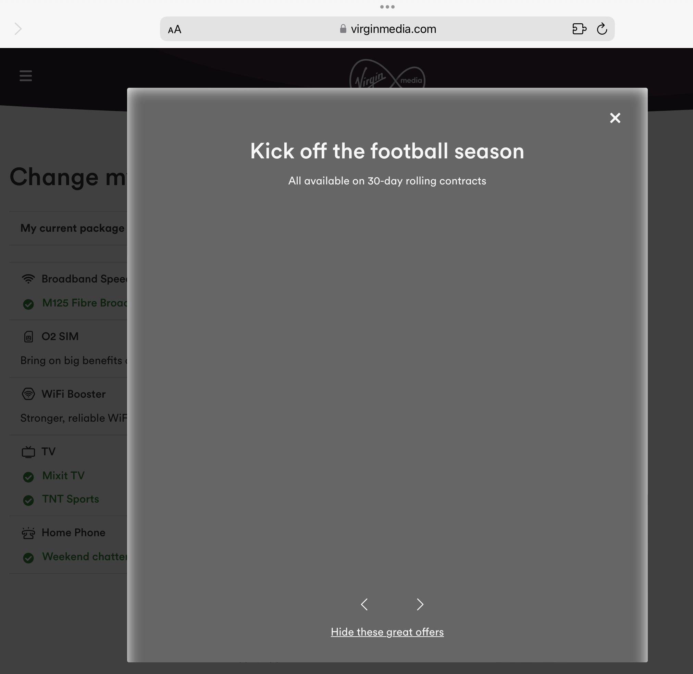Screen dimensions: 693x674
Task: Expand the O2 SIM section
Action: click(x=60, y=336)
